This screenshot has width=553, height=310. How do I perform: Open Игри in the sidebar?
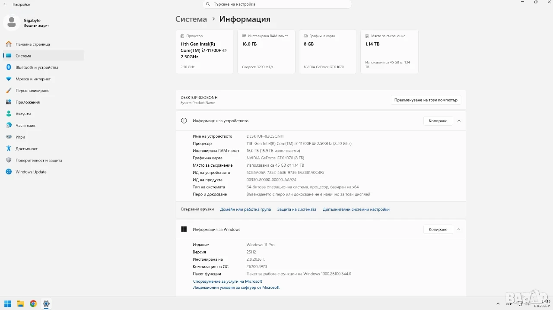point(44,137)
